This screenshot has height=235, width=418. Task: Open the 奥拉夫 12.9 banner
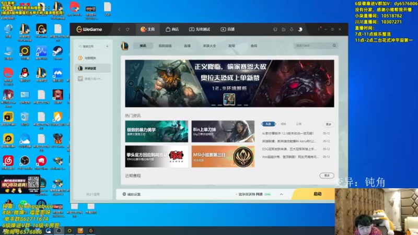229,84
